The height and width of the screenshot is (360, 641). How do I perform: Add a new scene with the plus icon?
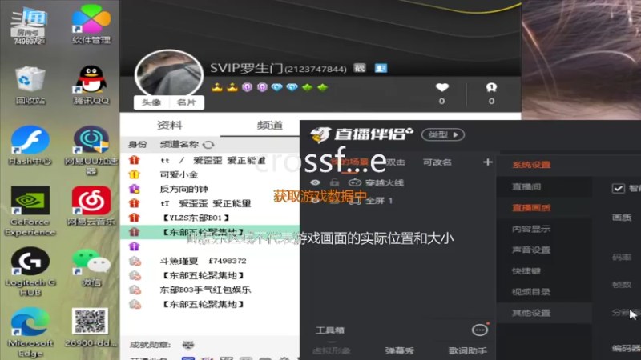click(x=487, y=162)
